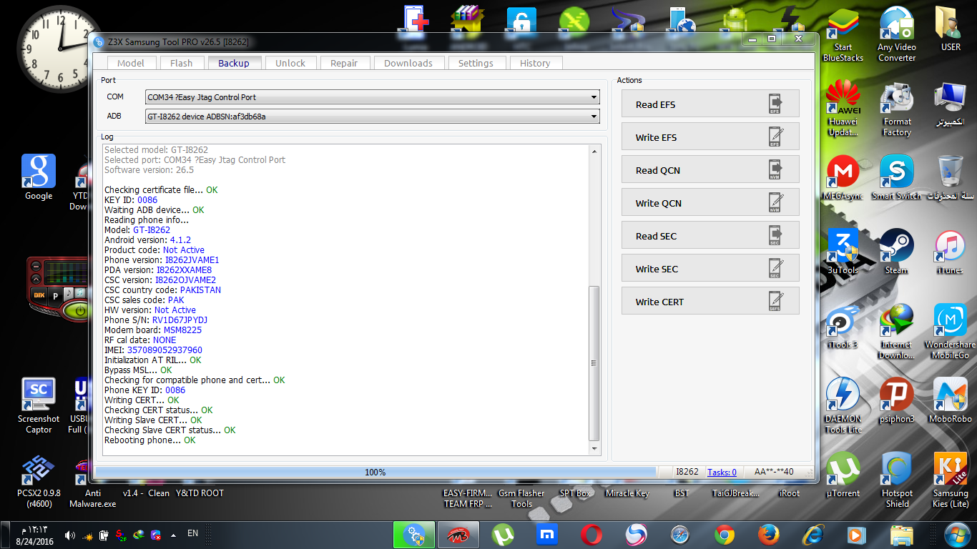
Task: Open Internet Explorer taskbar icon
Action: 813,535
